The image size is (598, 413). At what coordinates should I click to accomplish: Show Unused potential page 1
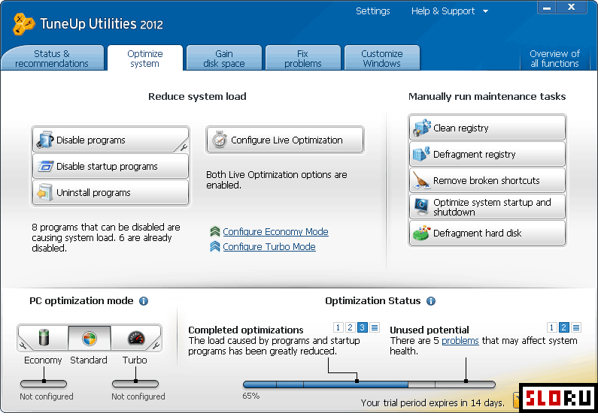pyautogui.click(x=551, y=327)
